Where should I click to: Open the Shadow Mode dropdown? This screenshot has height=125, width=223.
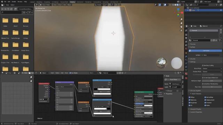pyautogui.click(x=212, y=72)
